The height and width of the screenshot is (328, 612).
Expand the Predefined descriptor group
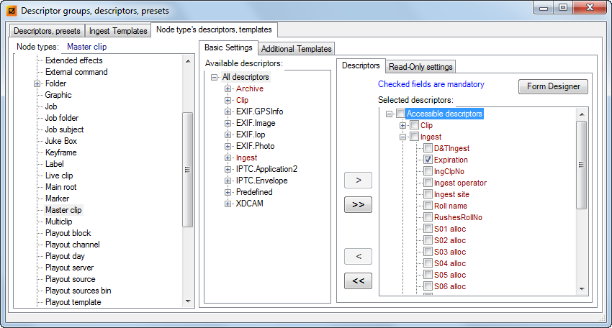[228, 192]
